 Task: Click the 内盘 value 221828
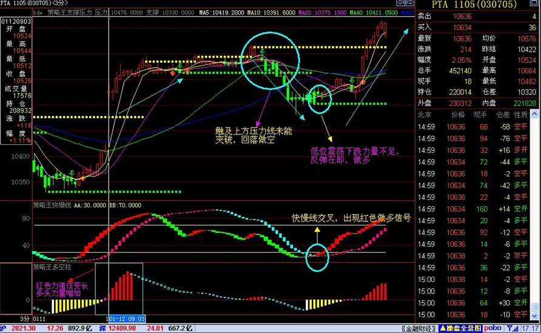(525, 103)
